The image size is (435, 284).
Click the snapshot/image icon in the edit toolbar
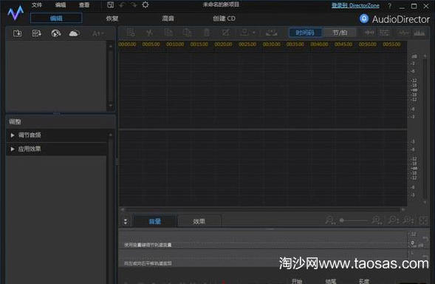coord(271,33)
